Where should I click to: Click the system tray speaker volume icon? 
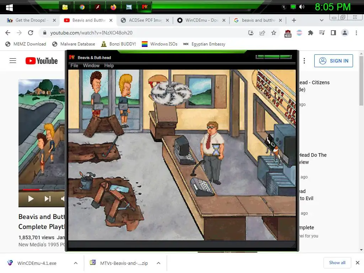click(x=301, y=7)
